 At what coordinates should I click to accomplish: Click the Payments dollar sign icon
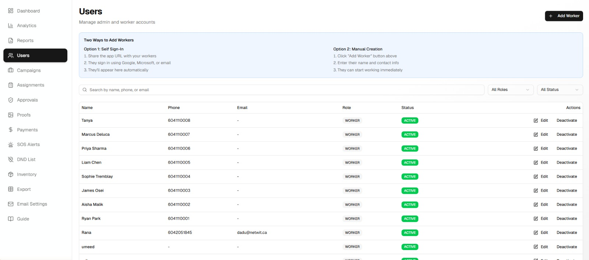11,130
